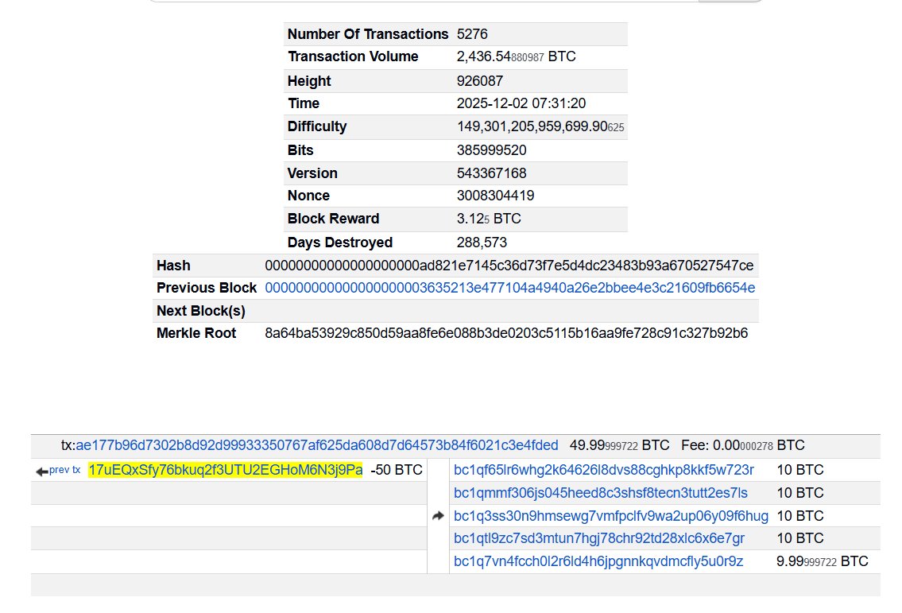The height and width of the screenshot is (613, 902).
Task: Click the right arrow between inputs and outputs
Action: click(438, 516)
